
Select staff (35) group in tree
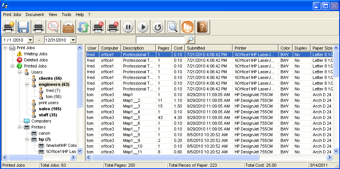[x=48, y=115]
